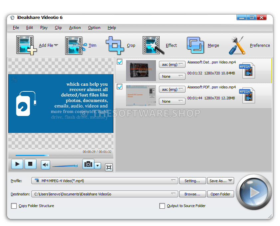The height and width of the screenshot is (226, 280).
Task: Click the Open Folder button
Action: [220, 194]
